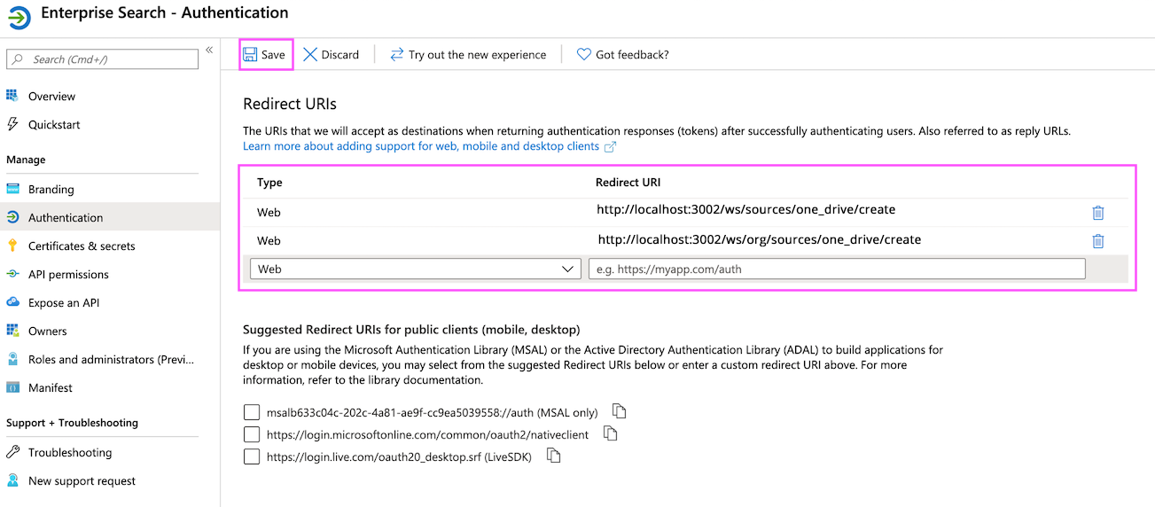Delete the ws/sources/one_drive/create redirect URI
The height and width of the screenshot is (507, 1155).
(1097, 213)
